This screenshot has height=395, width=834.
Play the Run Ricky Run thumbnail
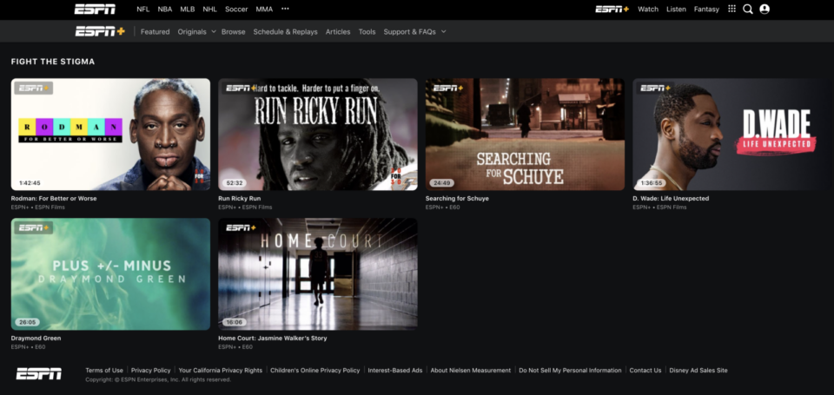(318, 135)
